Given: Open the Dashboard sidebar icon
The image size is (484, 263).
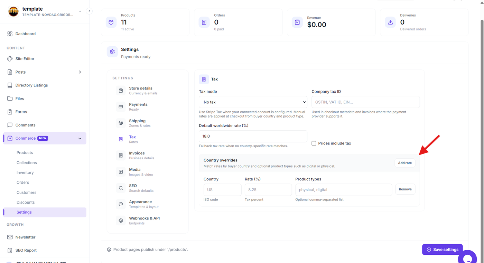Looking at the screenshot, I should pyautogui.click(x=10, y=34).
